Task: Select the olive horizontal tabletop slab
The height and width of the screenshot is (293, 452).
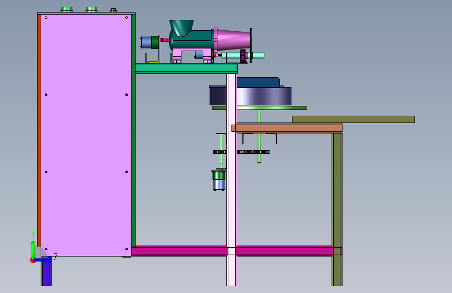Action: coord(353,119)
